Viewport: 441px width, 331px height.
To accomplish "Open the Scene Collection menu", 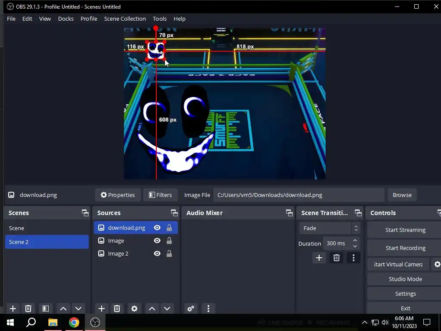I will click(x=125, y=19).
